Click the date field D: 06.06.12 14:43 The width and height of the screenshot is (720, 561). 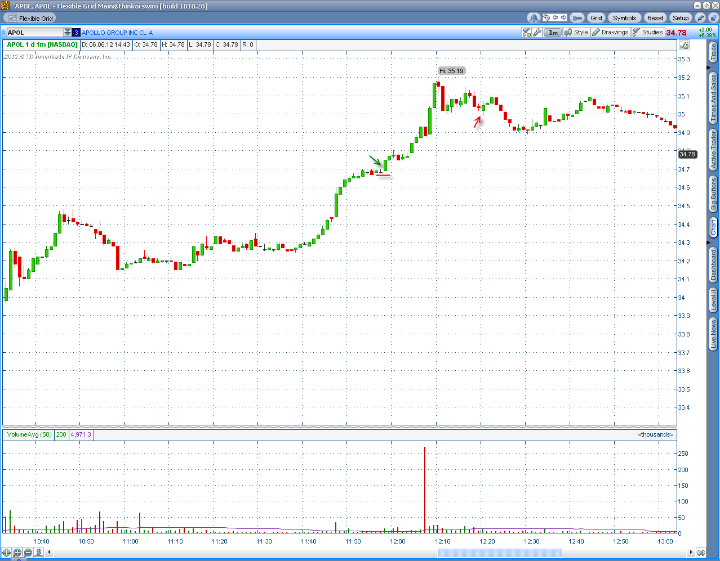(106, 44)
